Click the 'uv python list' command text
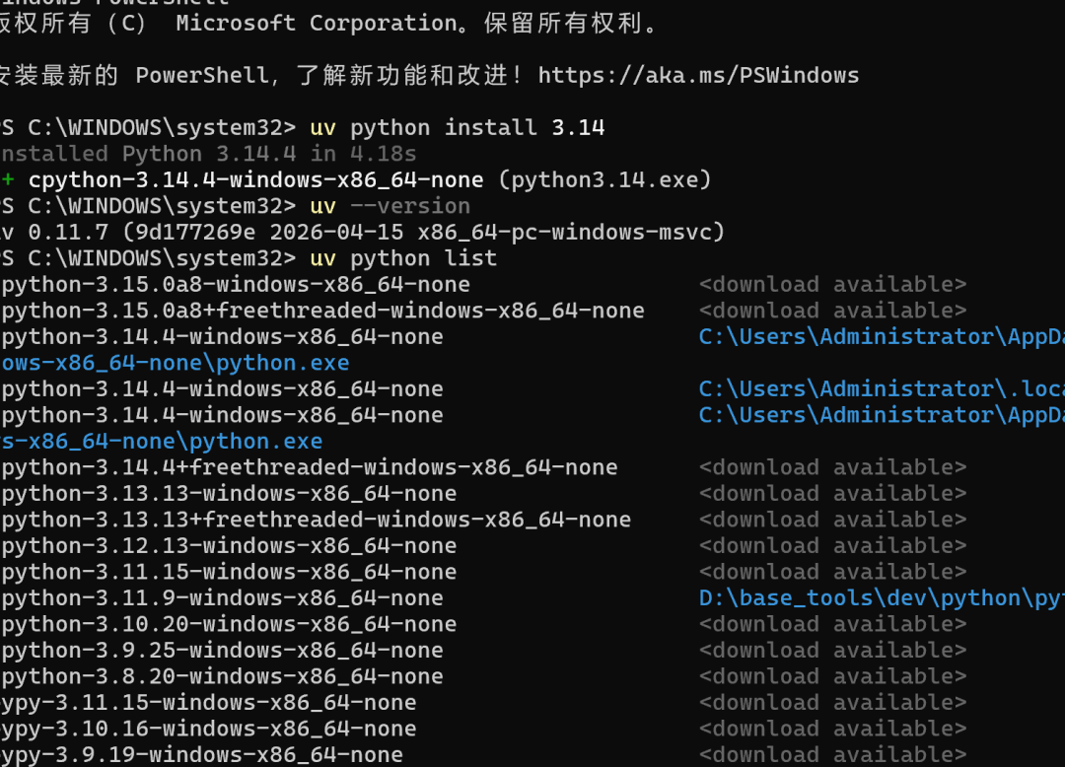 403,258
